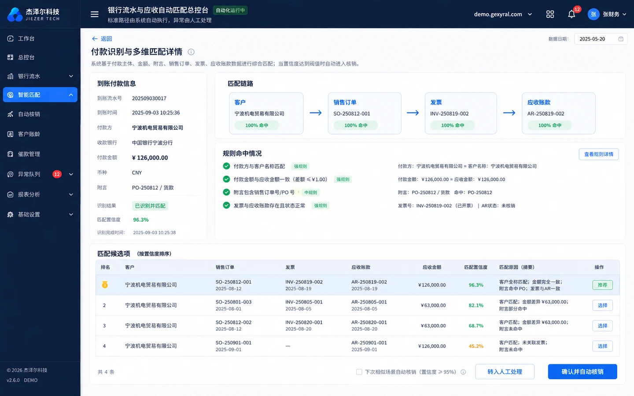
Task: Click 查看规则详情 button
Action: pyautogui.click(x=598, y=154)
